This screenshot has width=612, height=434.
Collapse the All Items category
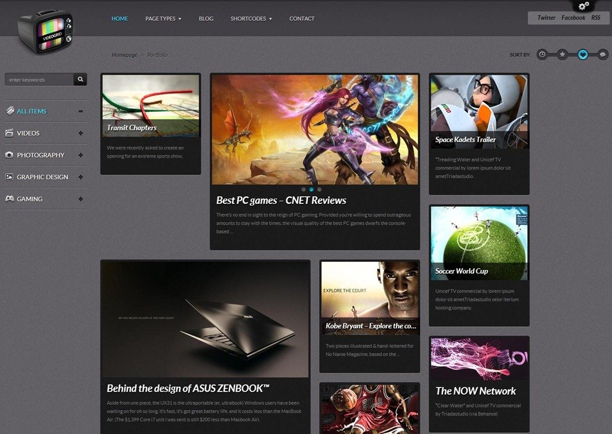(x=81, y=111)
